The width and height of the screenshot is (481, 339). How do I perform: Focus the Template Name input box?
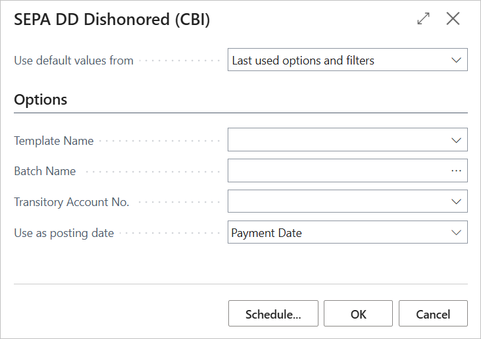(337, 140)
